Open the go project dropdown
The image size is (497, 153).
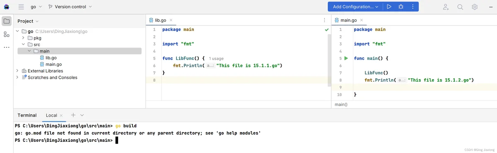36,7
